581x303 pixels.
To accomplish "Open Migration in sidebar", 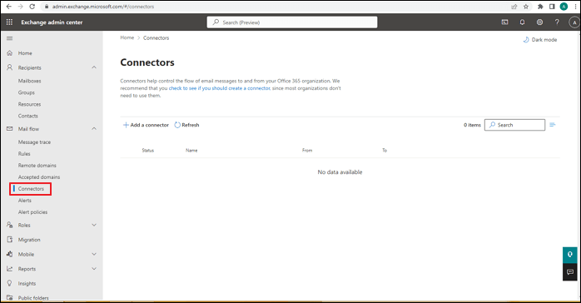I will click(x=29, y=240).
